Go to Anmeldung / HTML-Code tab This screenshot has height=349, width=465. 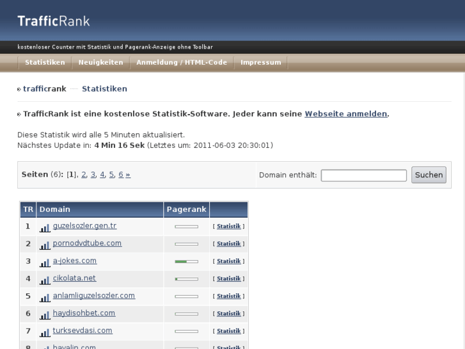(x=182, y=62)
